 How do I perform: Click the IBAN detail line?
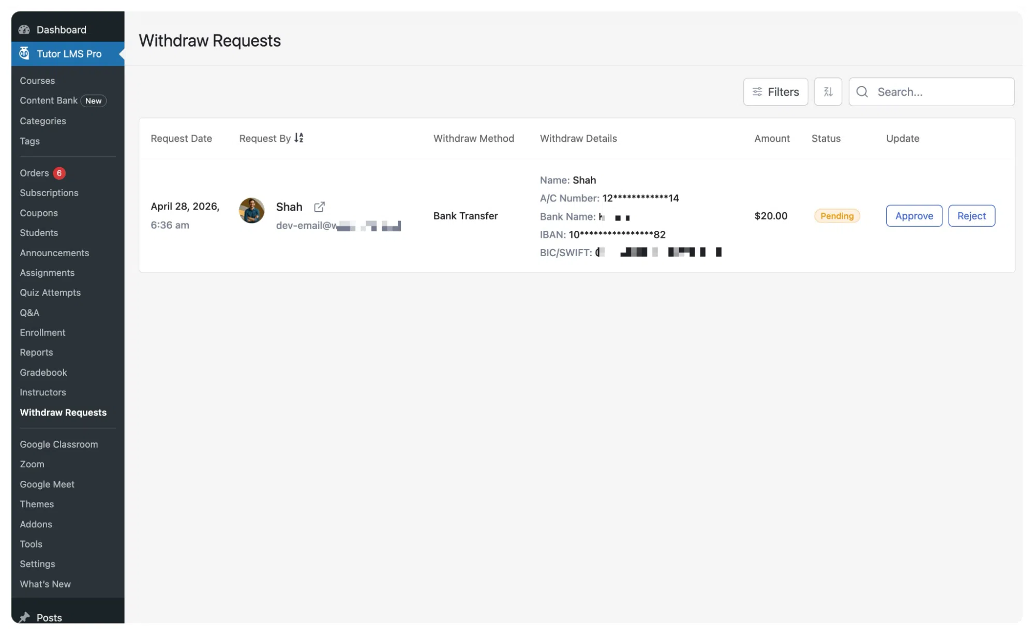click(603, 234)
